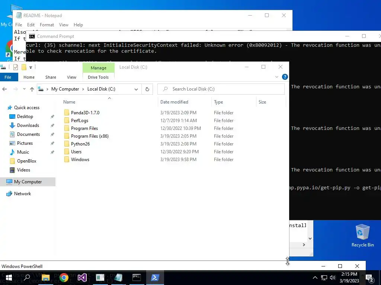Unpin Music using its pin icon
Image resolution: width=381 pixels, height=285 pixels.
coord(52,153)
